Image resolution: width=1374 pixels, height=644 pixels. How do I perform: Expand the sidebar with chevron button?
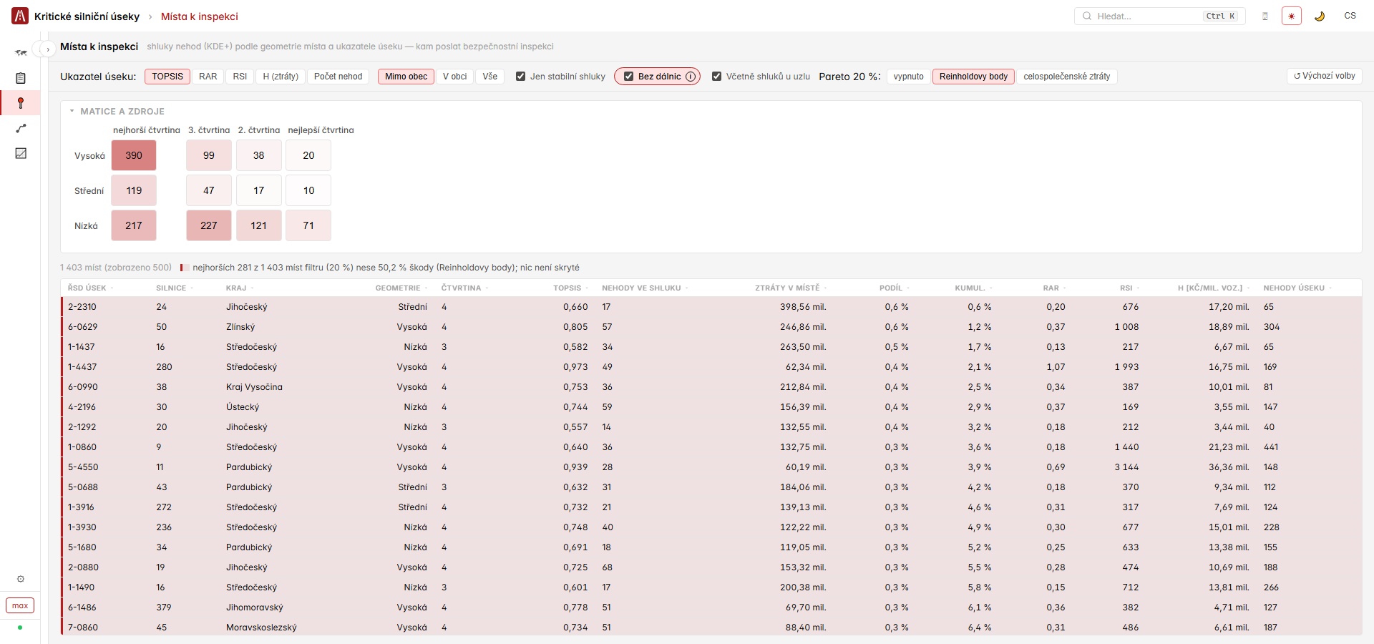48,49
